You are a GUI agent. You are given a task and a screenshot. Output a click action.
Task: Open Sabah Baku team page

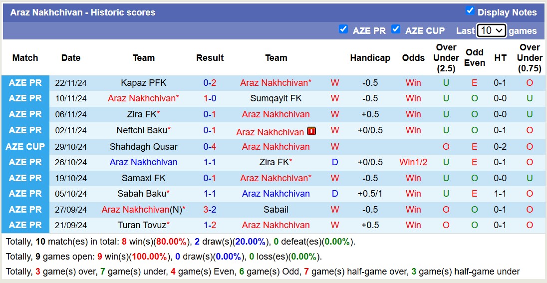point(141,194)
